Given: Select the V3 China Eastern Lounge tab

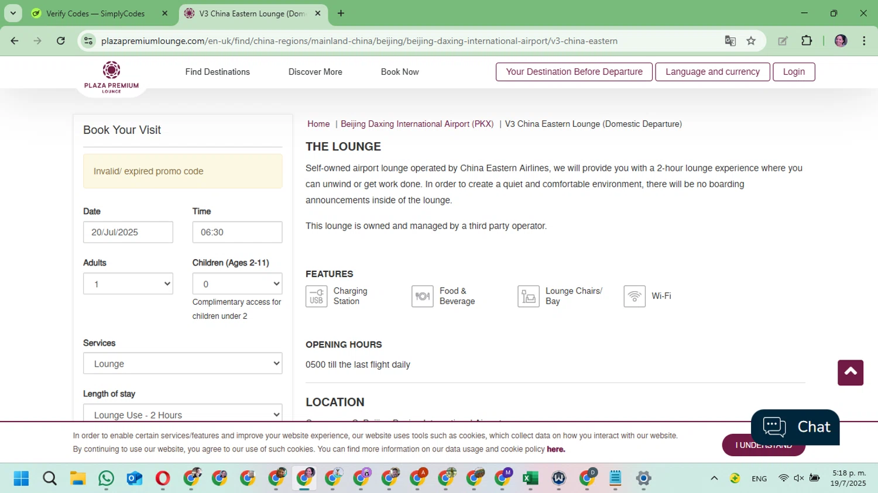Looking at the screenshot, I should 253,13.
